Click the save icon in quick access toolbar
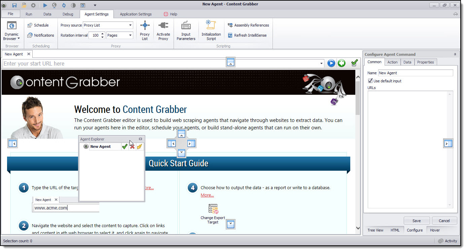 coord(14,5)
